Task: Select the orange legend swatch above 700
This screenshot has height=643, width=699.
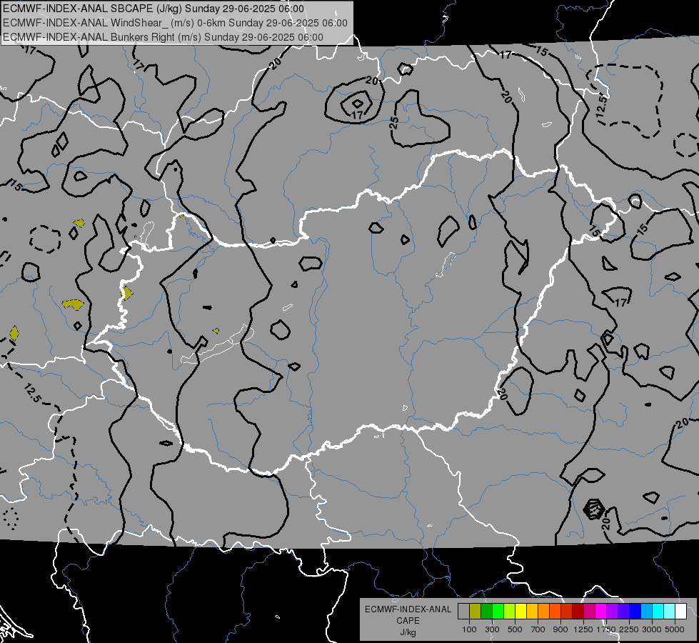Action: coord(544,611)
